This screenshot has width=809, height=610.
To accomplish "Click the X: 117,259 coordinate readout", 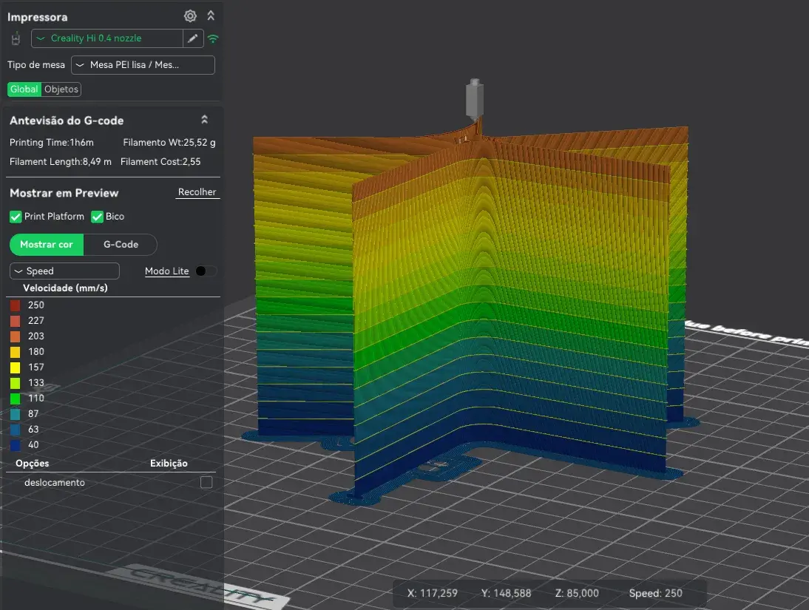I will [x=433, y=593].
